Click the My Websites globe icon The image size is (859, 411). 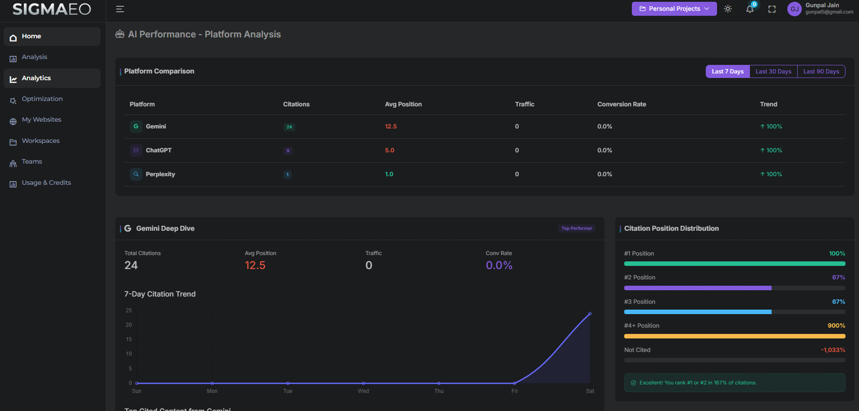point(13,121)
